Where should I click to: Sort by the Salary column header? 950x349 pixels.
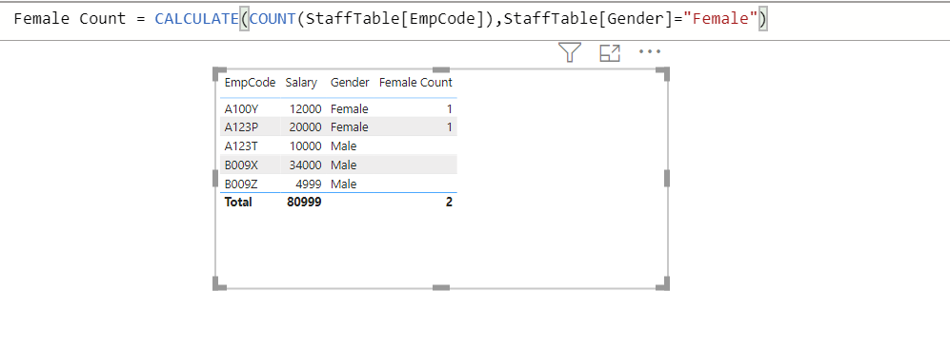click(x=301, y=83)
